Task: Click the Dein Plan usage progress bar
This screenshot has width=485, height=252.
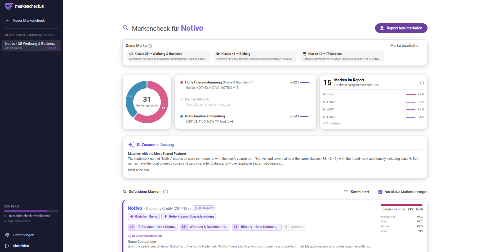Action: 31,211
